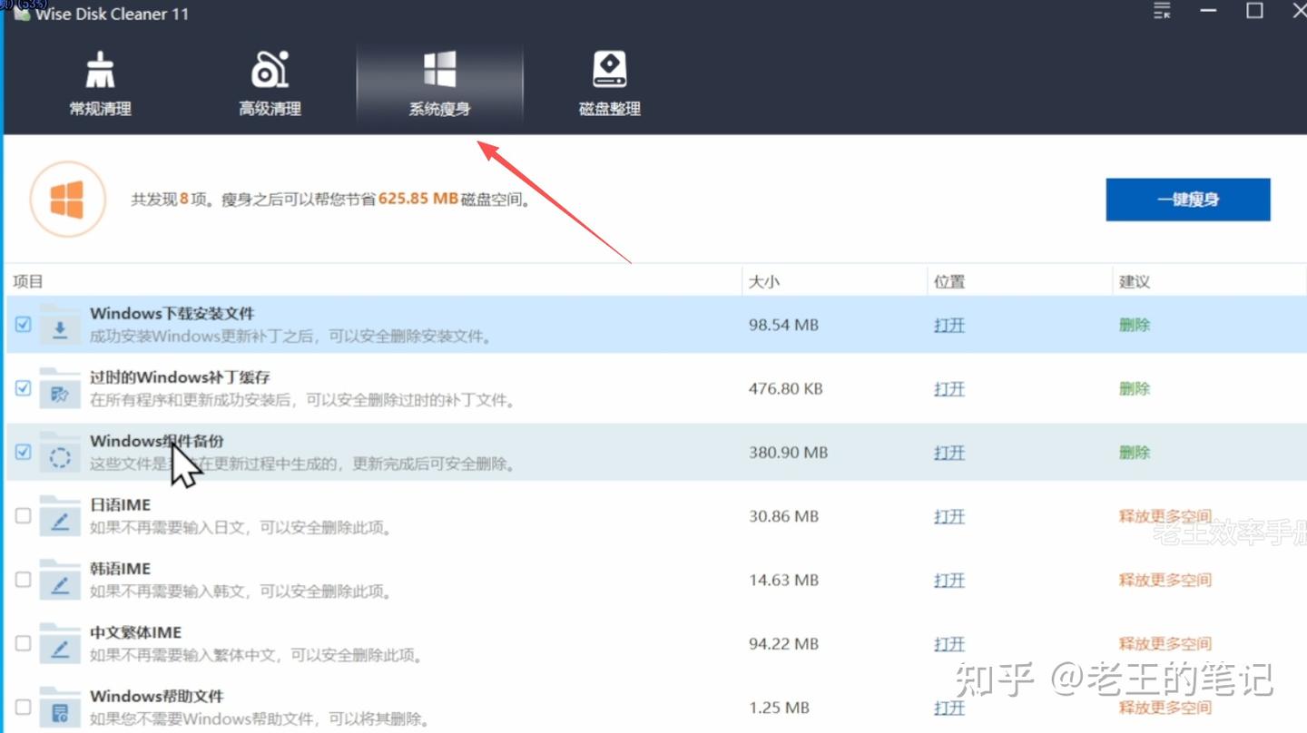Click 释放更多空间 for 韩语IME
1307x733 pixels.
[x=1165, y=580]
